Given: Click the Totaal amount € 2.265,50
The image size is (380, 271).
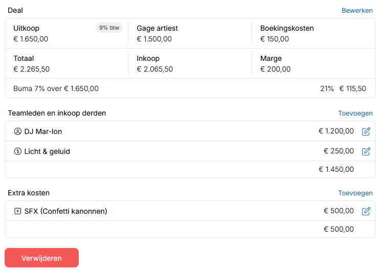Looking at the screenshot, I should tap(31, 69).
